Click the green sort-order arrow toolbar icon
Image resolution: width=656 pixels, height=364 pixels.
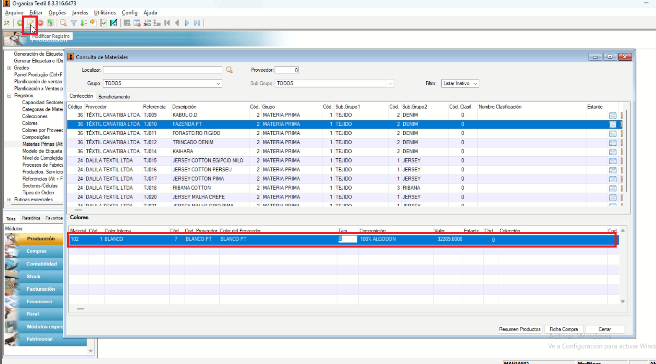(x=83, y=23)
